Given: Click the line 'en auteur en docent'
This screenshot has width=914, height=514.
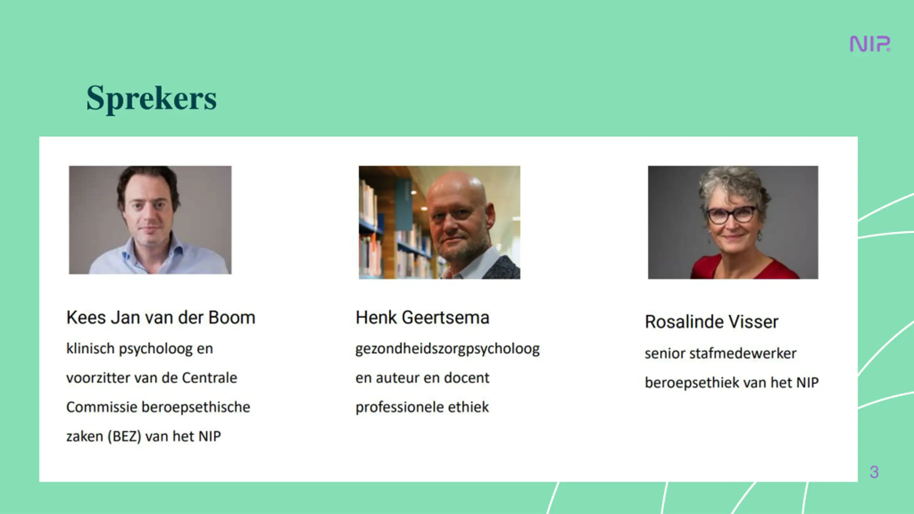Looking at the screenshot, I should tap(422, 378).
